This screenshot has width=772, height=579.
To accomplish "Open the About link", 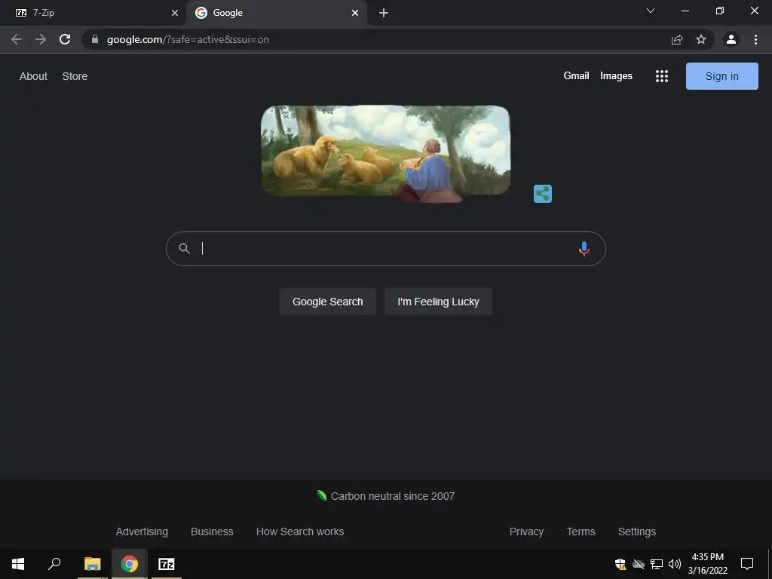I will coord(33,76).
